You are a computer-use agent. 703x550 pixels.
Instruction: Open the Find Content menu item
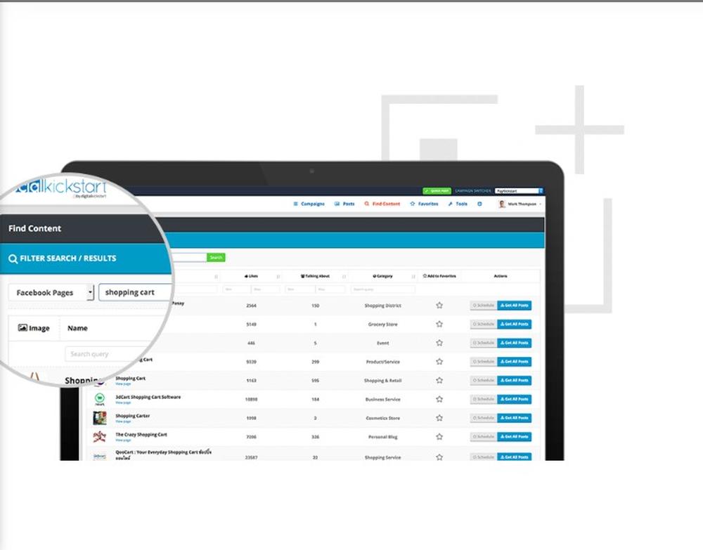[x=382, y=204]
